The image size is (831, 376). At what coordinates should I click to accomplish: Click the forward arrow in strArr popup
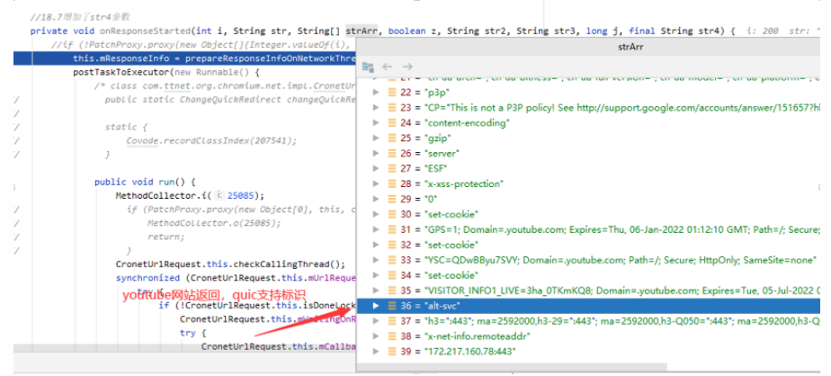407,67
